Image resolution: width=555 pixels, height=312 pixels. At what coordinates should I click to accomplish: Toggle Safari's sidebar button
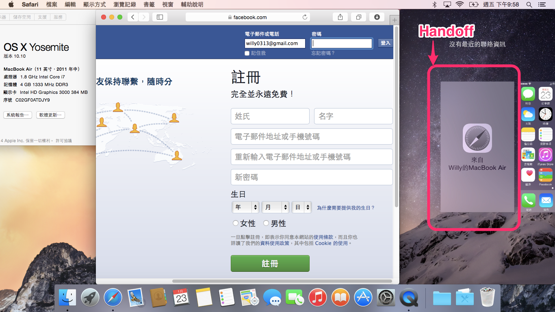[x=160, y=17]
